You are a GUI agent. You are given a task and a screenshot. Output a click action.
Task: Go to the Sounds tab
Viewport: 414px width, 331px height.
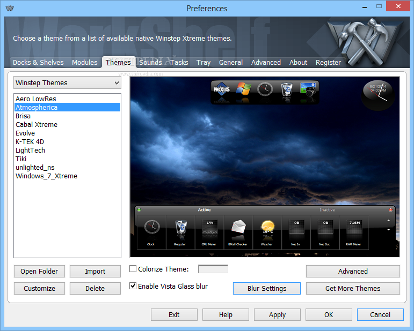click(x=150, y=63)
